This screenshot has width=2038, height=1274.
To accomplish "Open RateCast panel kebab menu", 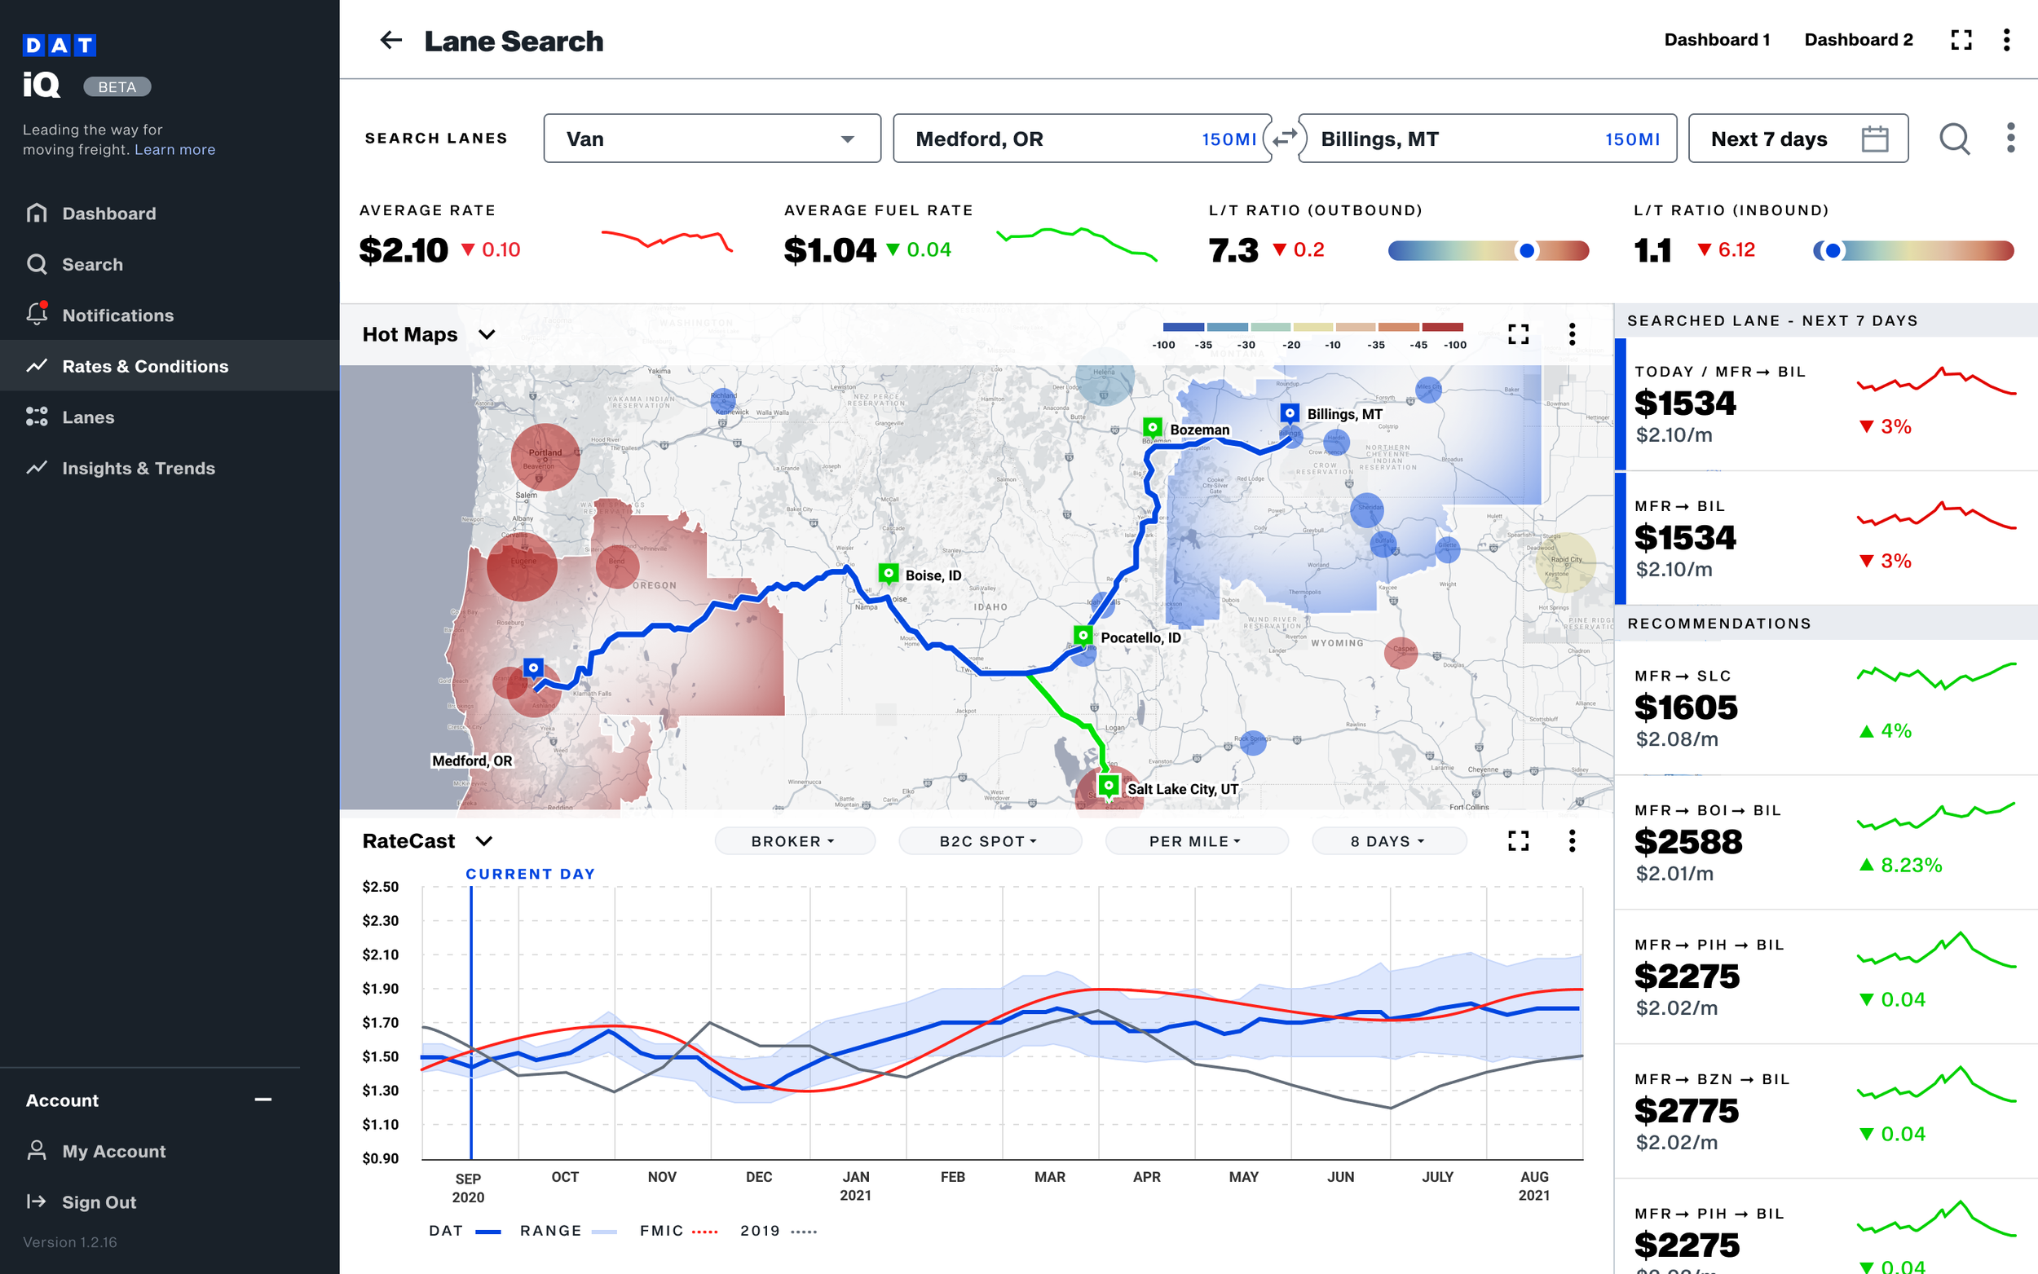I will [x=1571, y=841].
